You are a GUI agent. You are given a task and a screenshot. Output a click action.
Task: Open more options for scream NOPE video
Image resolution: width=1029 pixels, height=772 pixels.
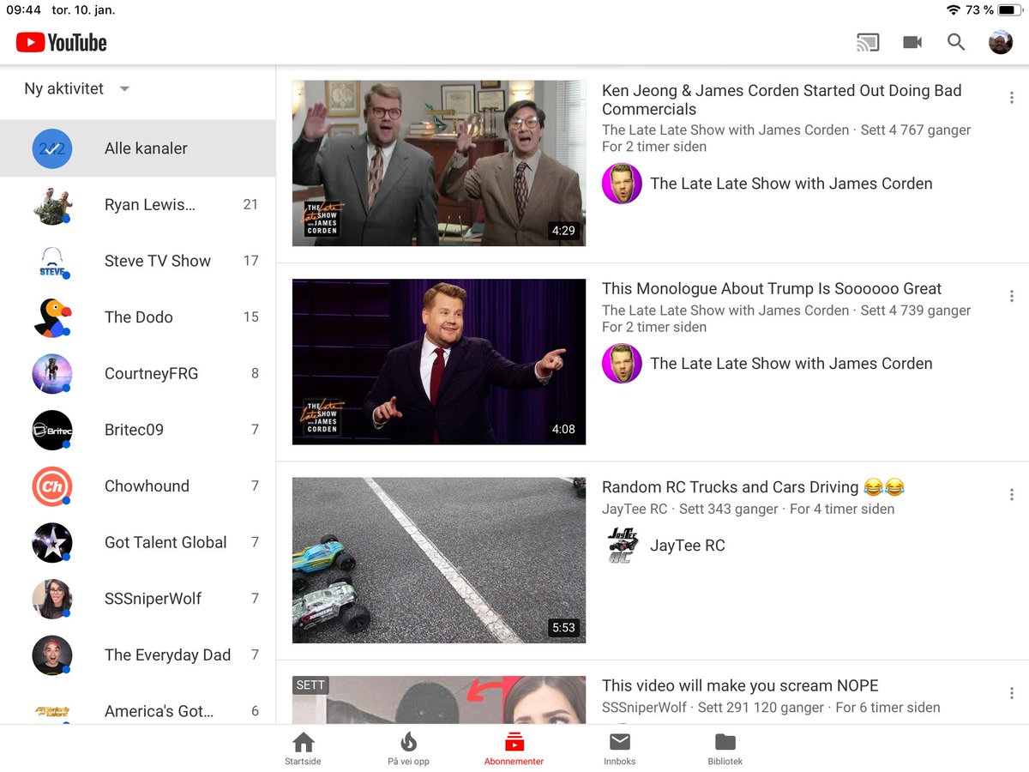pyautogui.click(x=1012, y=693)
